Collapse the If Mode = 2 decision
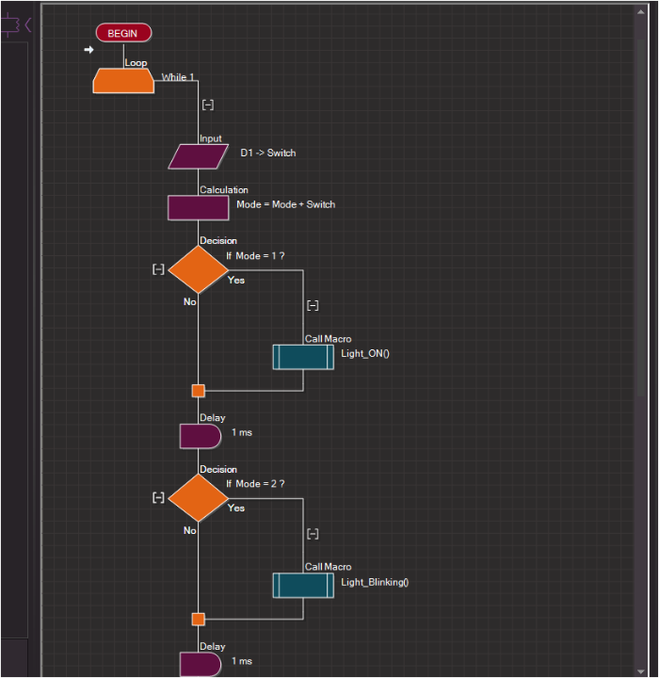Image resolution: width=659 pixels, height=678 pixels. (x=158, y=497)
